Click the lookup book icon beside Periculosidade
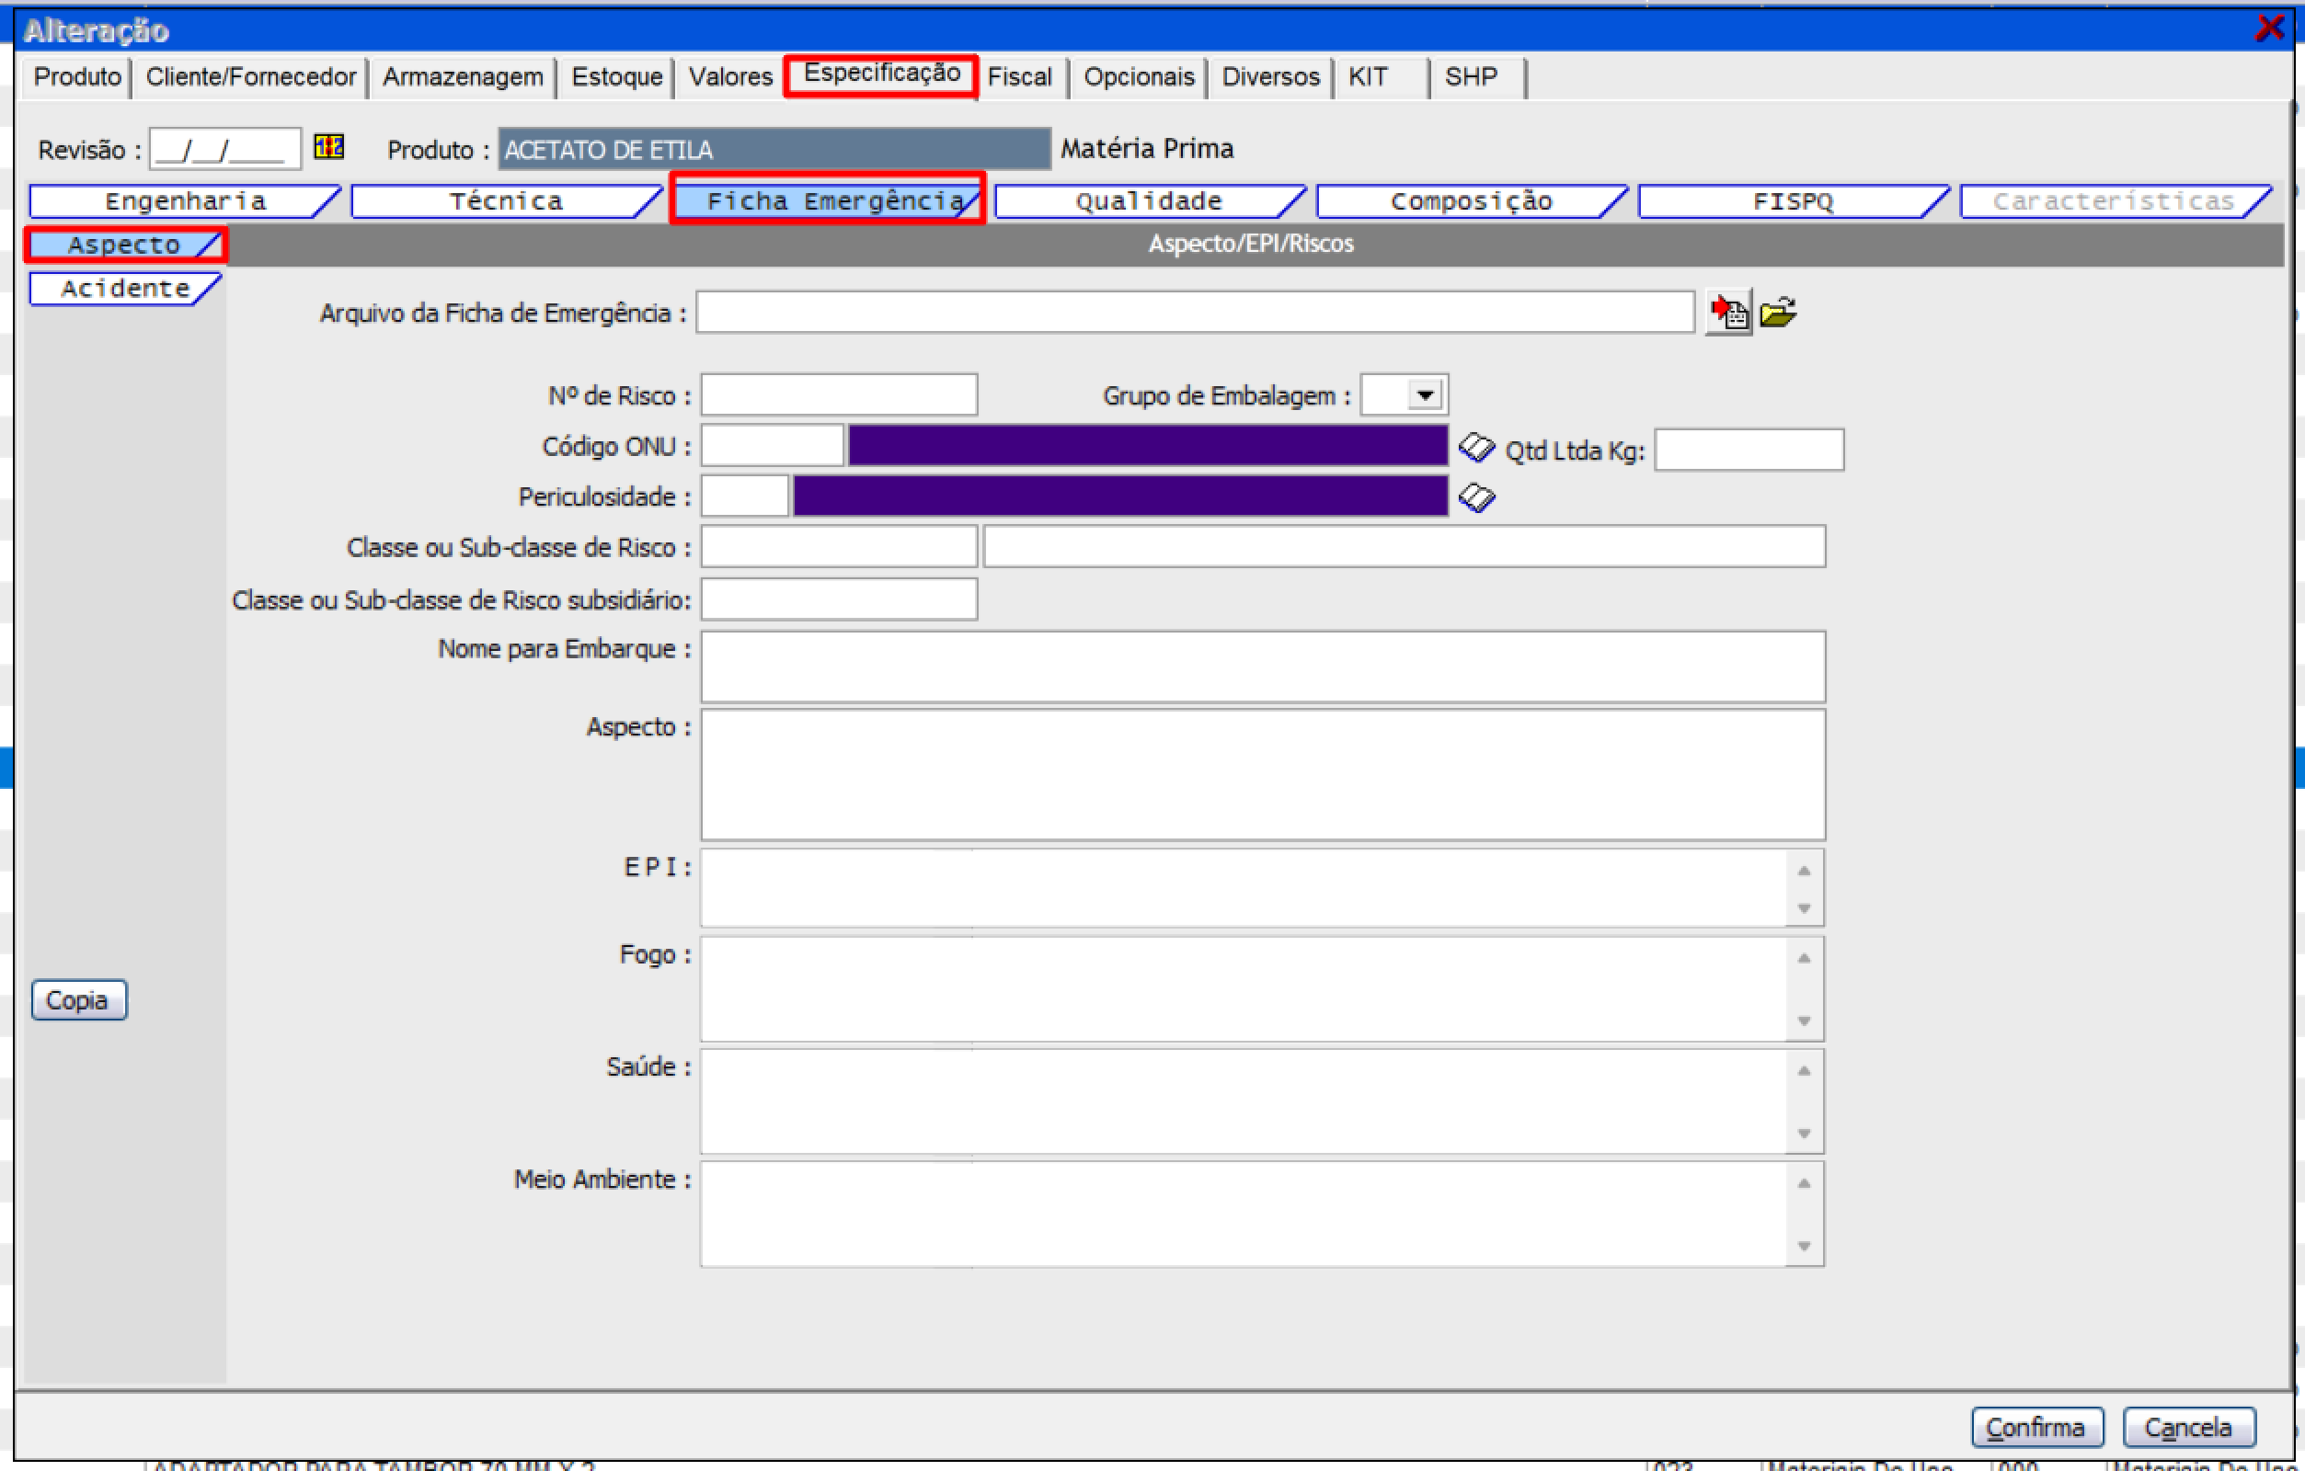 1476,497
